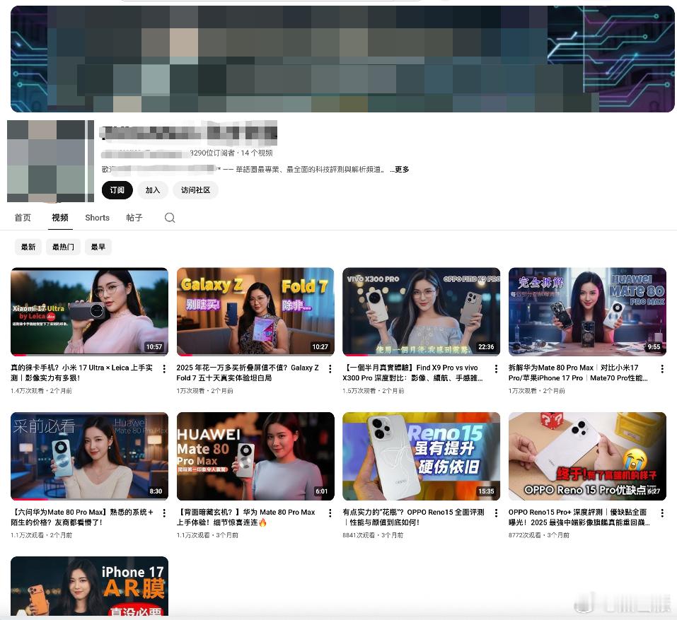Select the 视频 tab

point(60,218)
